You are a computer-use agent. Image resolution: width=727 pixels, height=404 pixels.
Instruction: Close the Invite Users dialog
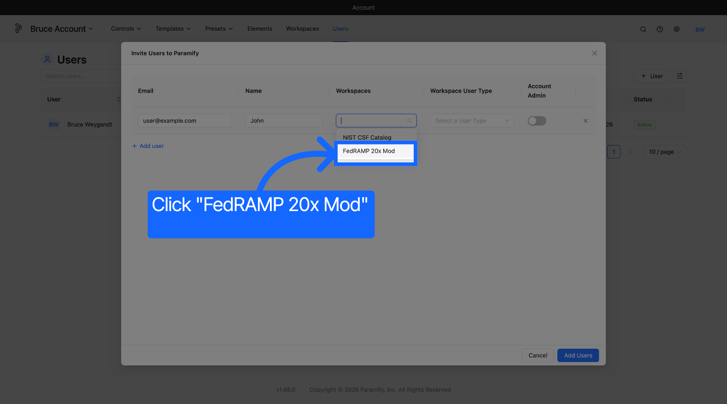tap(594, 53)
